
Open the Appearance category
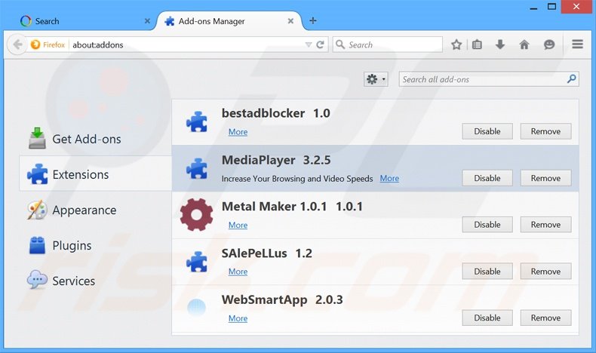tap(95, 210)
